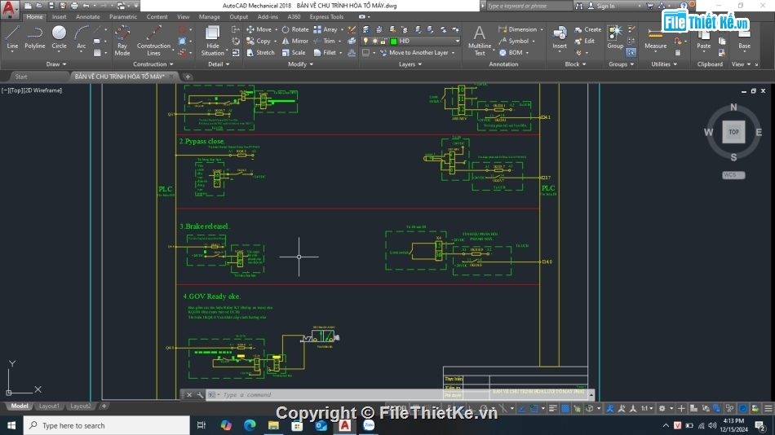Image resolution: width=775 pixels, height=435 pixels.
Task: Open the Dimension dropdown arrow
Action: point(542,29)
